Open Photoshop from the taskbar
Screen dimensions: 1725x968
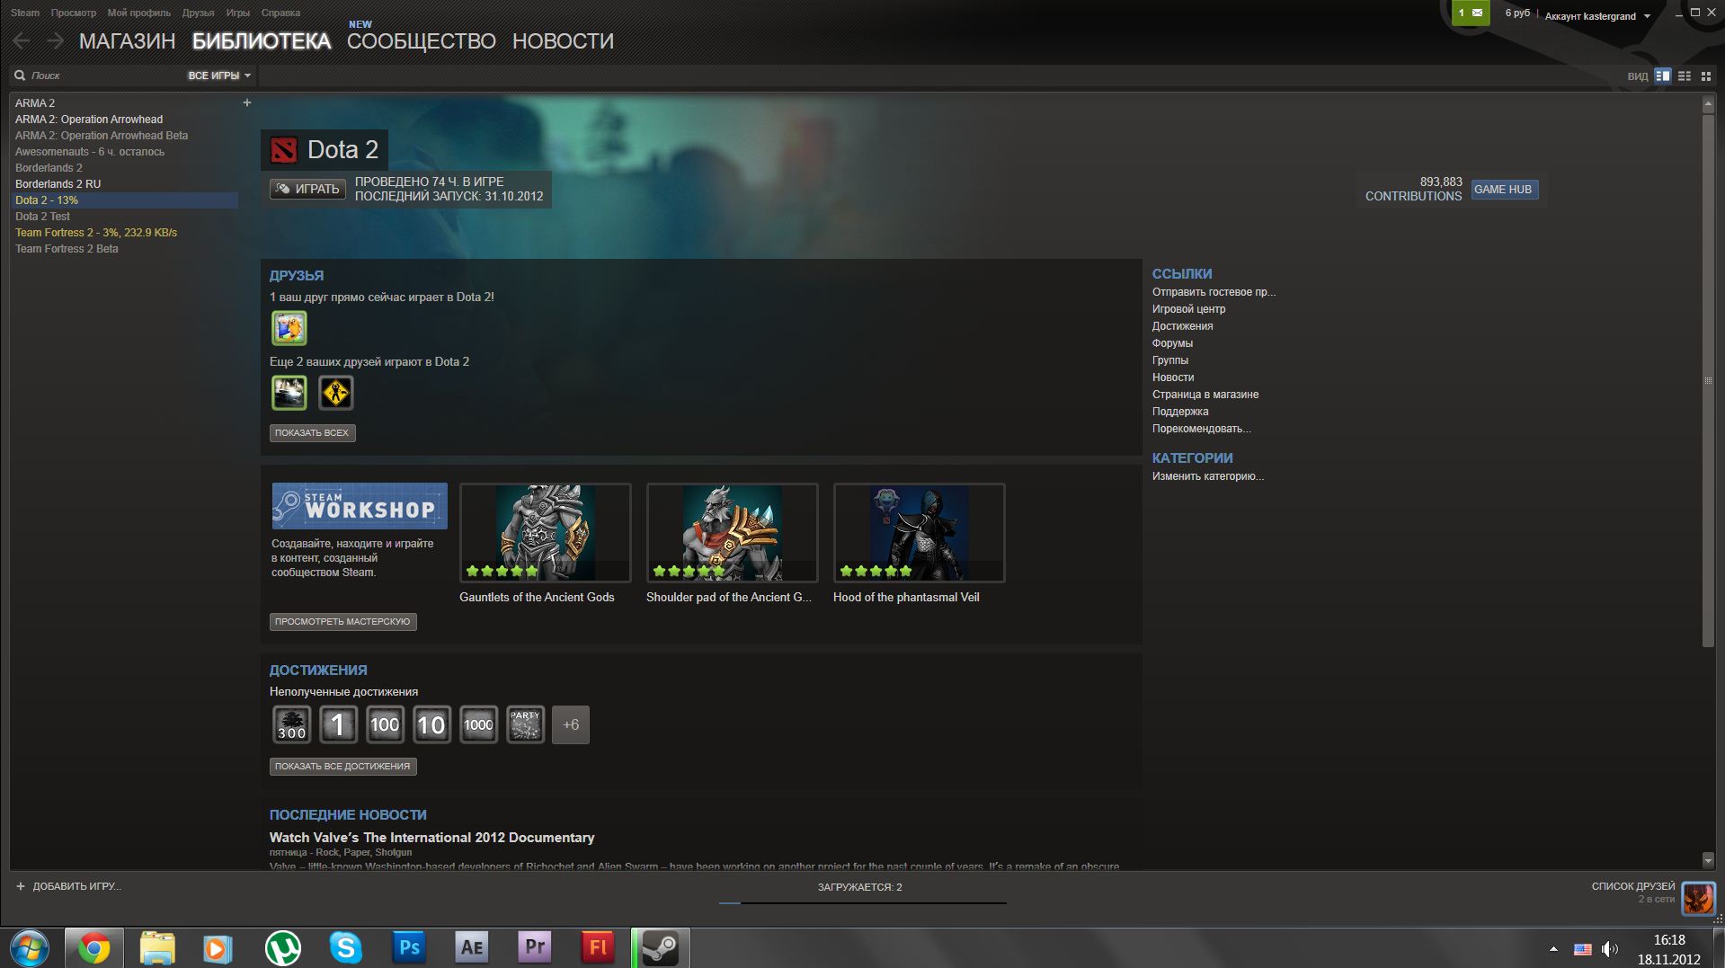point(409,948)
